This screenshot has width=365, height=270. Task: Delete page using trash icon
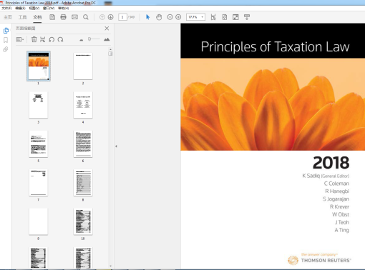point(34,39)
